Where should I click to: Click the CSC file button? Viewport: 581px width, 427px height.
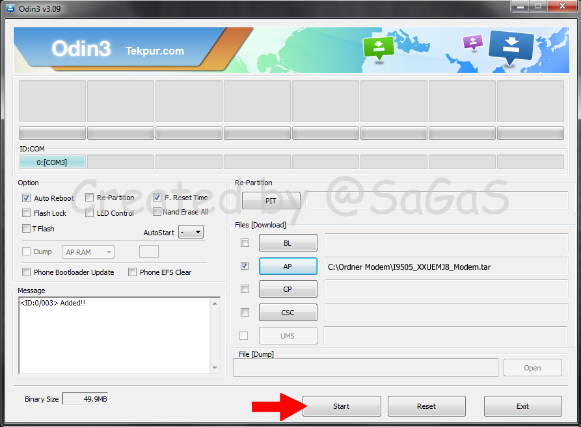288,313
